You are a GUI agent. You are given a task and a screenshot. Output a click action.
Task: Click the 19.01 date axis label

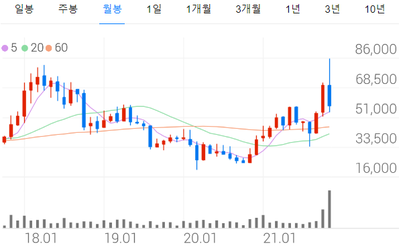coord(121,238)
